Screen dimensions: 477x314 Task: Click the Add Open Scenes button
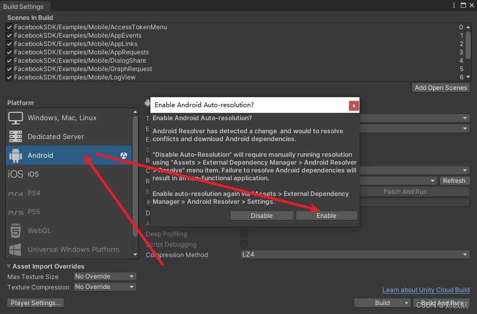pos(441,88)
